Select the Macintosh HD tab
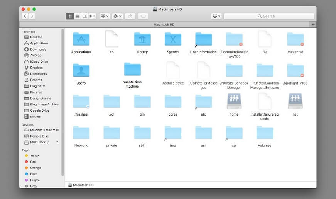 [x=164, y=24]
